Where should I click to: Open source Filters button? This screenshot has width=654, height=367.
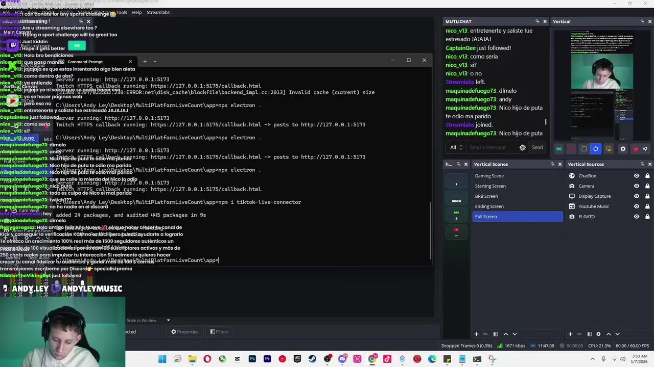[x=219, y=332]
